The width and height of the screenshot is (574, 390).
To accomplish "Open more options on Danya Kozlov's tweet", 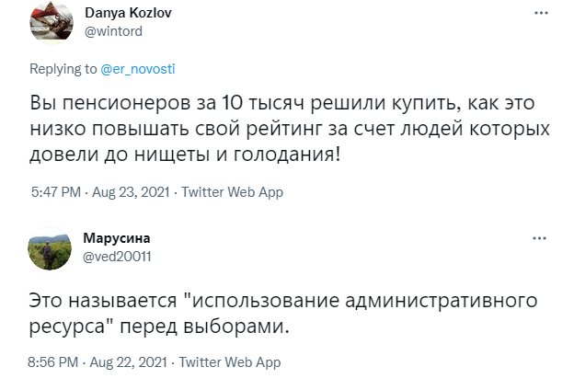I will 539,14.
